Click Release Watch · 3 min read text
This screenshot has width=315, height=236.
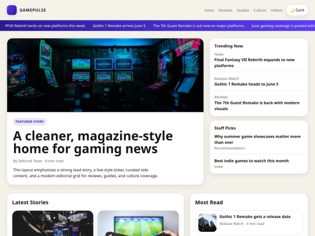coord(242,224)
